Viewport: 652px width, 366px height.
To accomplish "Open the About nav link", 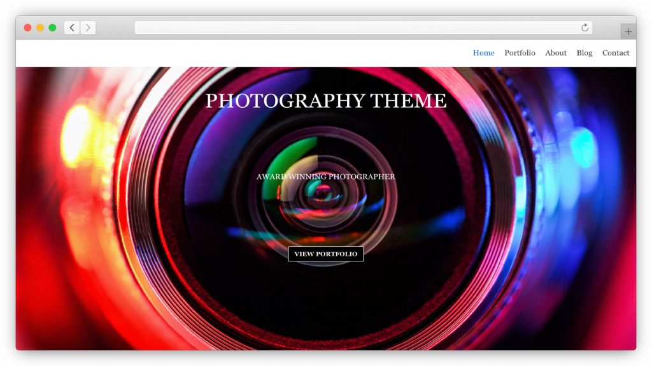I will click(555, 53).
